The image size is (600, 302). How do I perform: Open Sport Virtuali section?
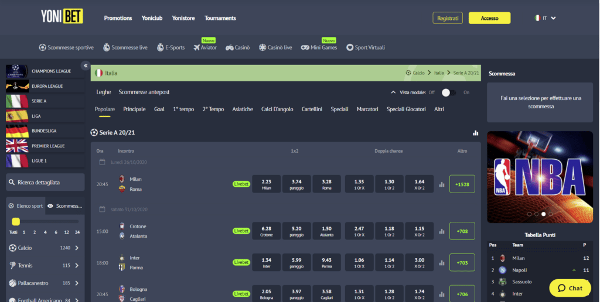pyautogui.click(x=366, y=47)
